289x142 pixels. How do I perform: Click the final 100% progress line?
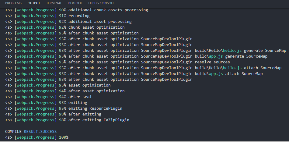click(37, 137)
